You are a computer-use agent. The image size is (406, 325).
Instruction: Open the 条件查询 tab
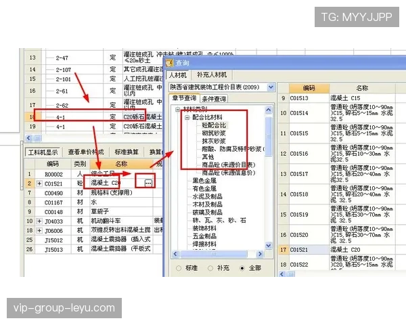pyautogui.click(x=214, y=99)
